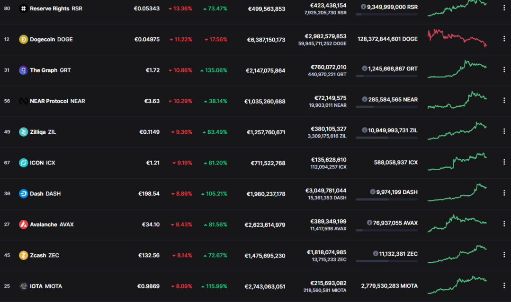Open the info icon beside NEAR circulating supply
Viewport: 511px width, 302px height.
pos(365,99)
